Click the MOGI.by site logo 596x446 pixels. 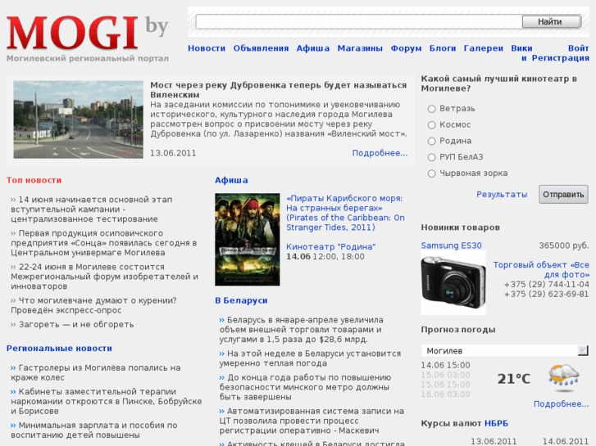click(88, 38)
